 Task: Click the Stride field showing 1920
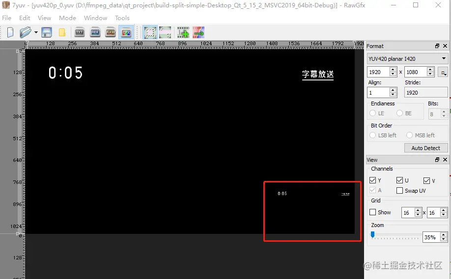click(x=426, y=92)
